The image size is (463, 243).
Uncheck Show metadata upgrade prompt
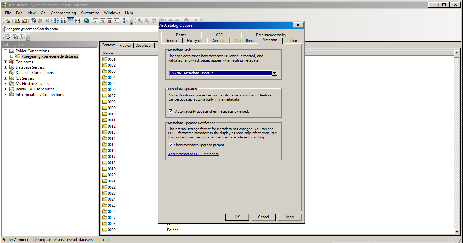(171, 145)
